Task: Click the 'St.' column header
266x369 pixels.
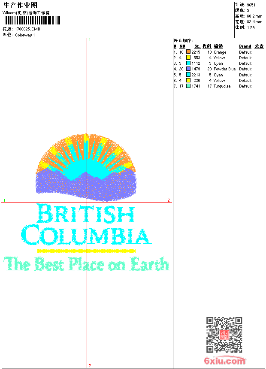Action: point(197,46)
